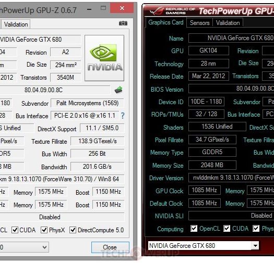
Task: Click Release Date Mar 22, 2012 field
Action: pyautogui.click(x=209, y=76)
